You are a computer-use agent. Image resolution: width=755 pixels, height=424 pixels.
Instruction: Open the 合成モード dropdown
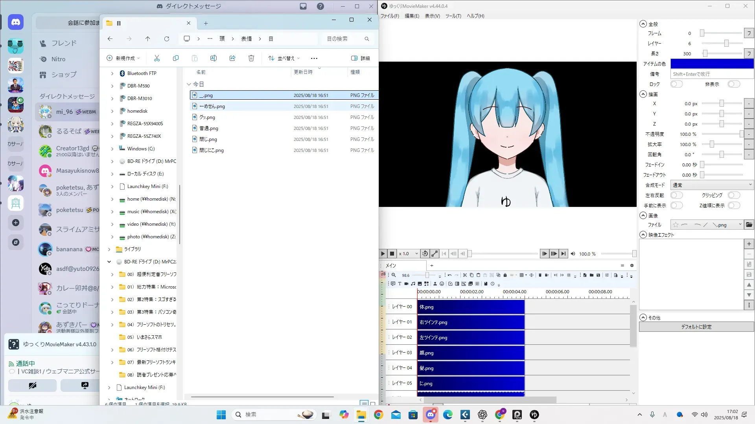[712, 185]
